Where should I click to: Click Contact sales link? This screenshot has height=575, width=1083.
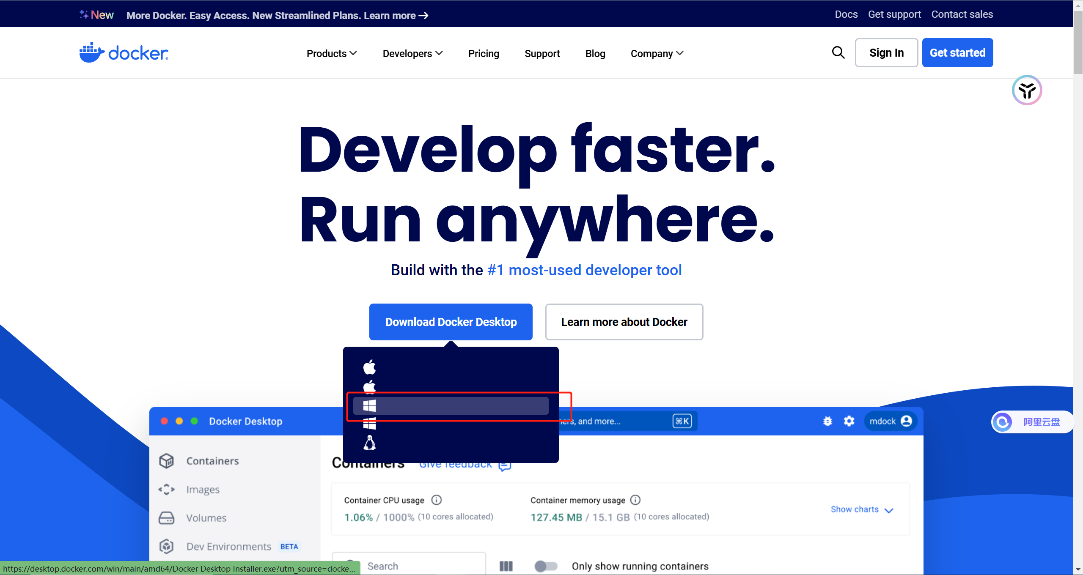pyautogui.click(x=962, y=14)
